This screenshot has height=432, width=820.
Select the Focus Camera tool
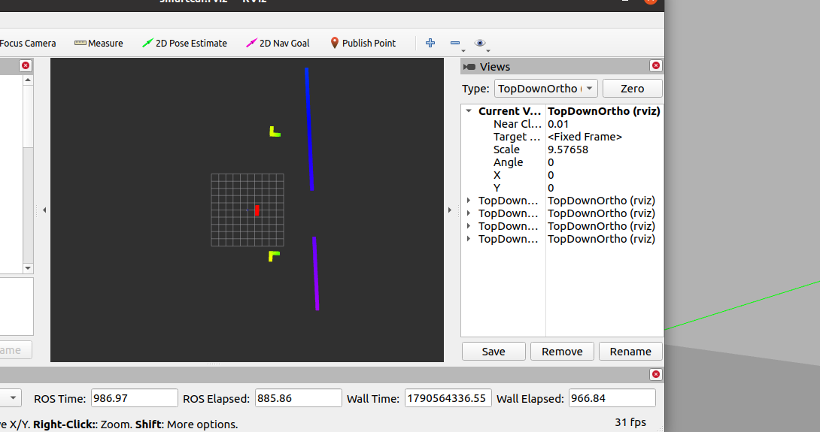28,44
